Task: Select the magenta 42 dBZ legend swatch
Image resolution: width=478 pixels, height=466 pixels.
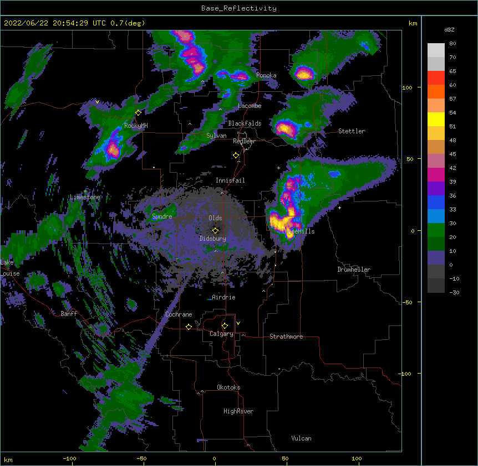Action: [x=436, y=174]
